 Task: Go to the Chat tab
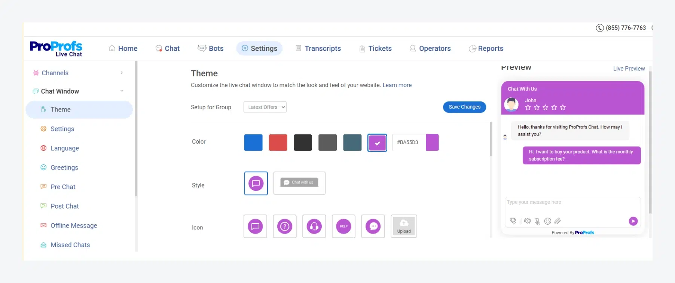click(x=168, y=48)
